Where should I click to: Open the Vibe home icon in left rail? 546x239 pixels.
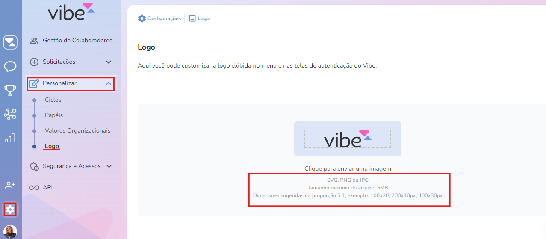[10, 42]
